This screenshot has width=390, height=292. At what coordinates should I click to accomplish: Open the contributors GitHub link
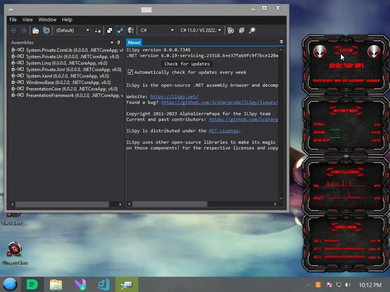pos(243,119)
